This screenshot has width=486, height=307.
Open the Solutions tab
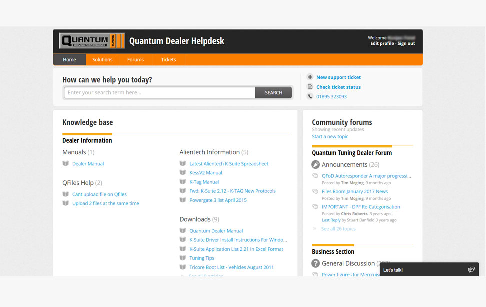[x=102, y=59]
